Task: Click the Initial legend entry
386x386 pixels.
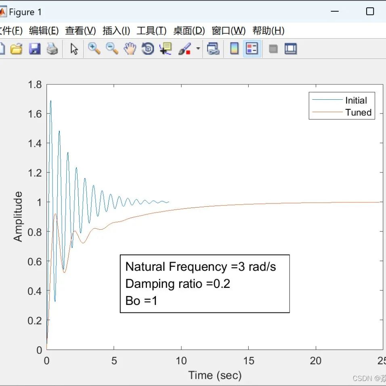Action: tap(340, 100)
